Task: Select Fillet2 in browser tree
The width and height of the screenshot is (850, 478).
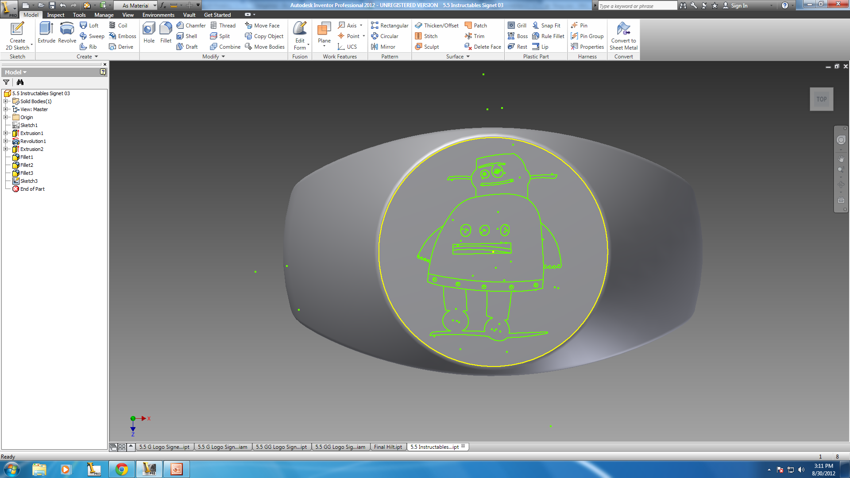Action: [23, 165]
